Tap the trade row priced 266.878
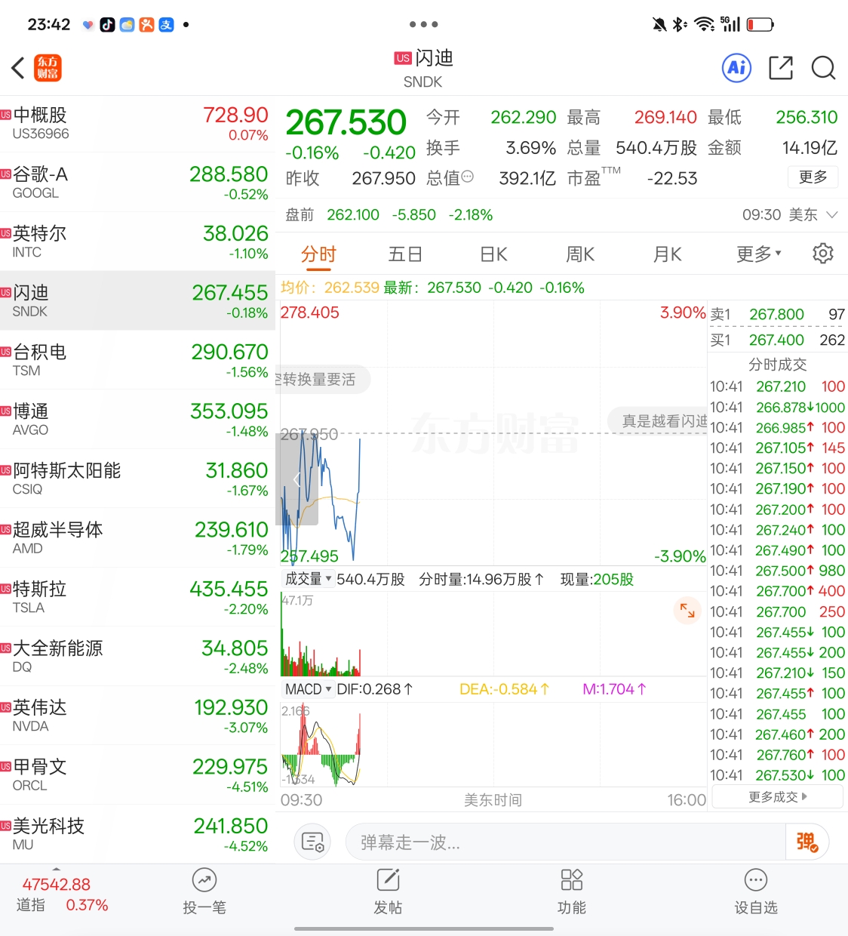This screenshot has height=936, width=848. [x=777, y=407]
